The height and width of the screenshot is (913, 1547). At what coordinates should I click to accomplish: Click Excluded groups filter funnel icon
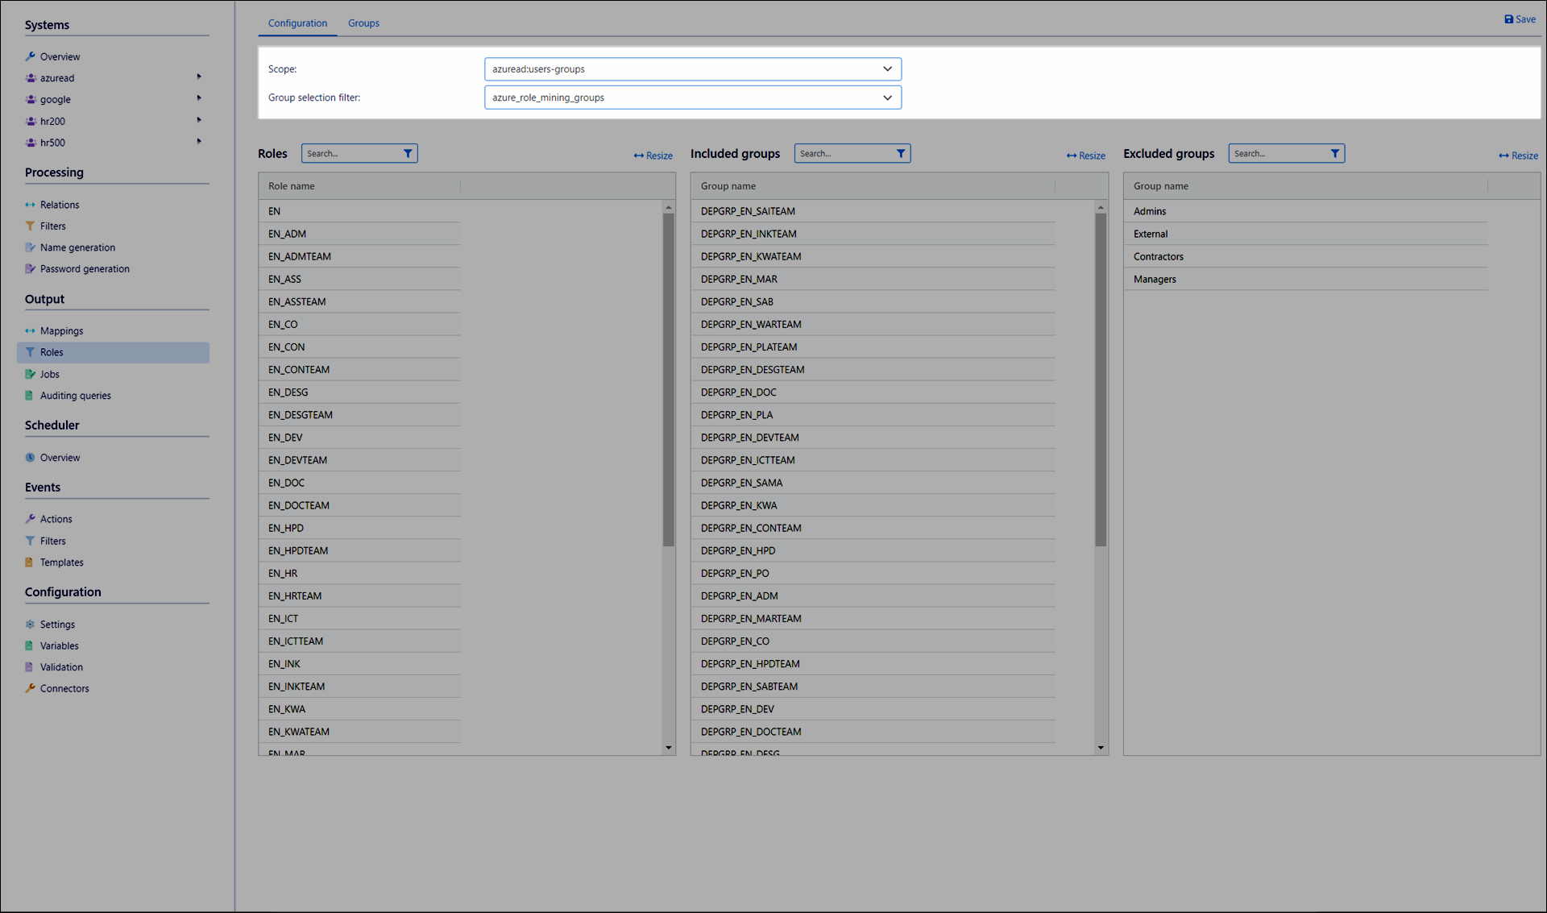[1334, 153]
